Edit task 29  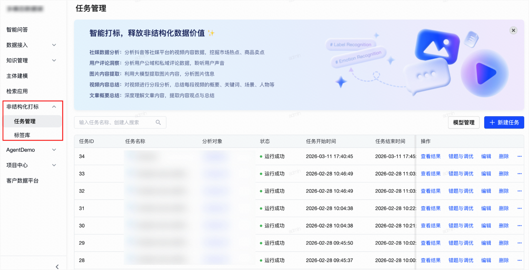(486, 243)
